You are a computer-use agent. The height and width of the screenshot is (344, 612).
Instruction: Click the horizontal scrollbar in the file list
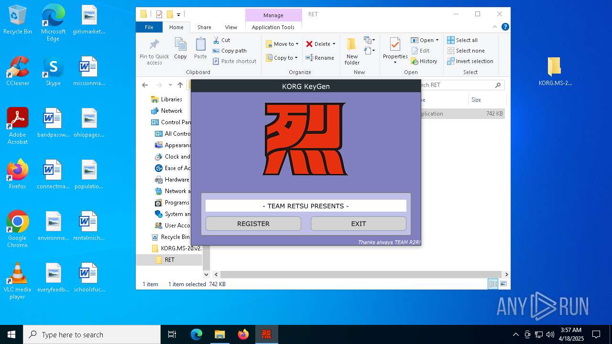(x=361, y=274)
